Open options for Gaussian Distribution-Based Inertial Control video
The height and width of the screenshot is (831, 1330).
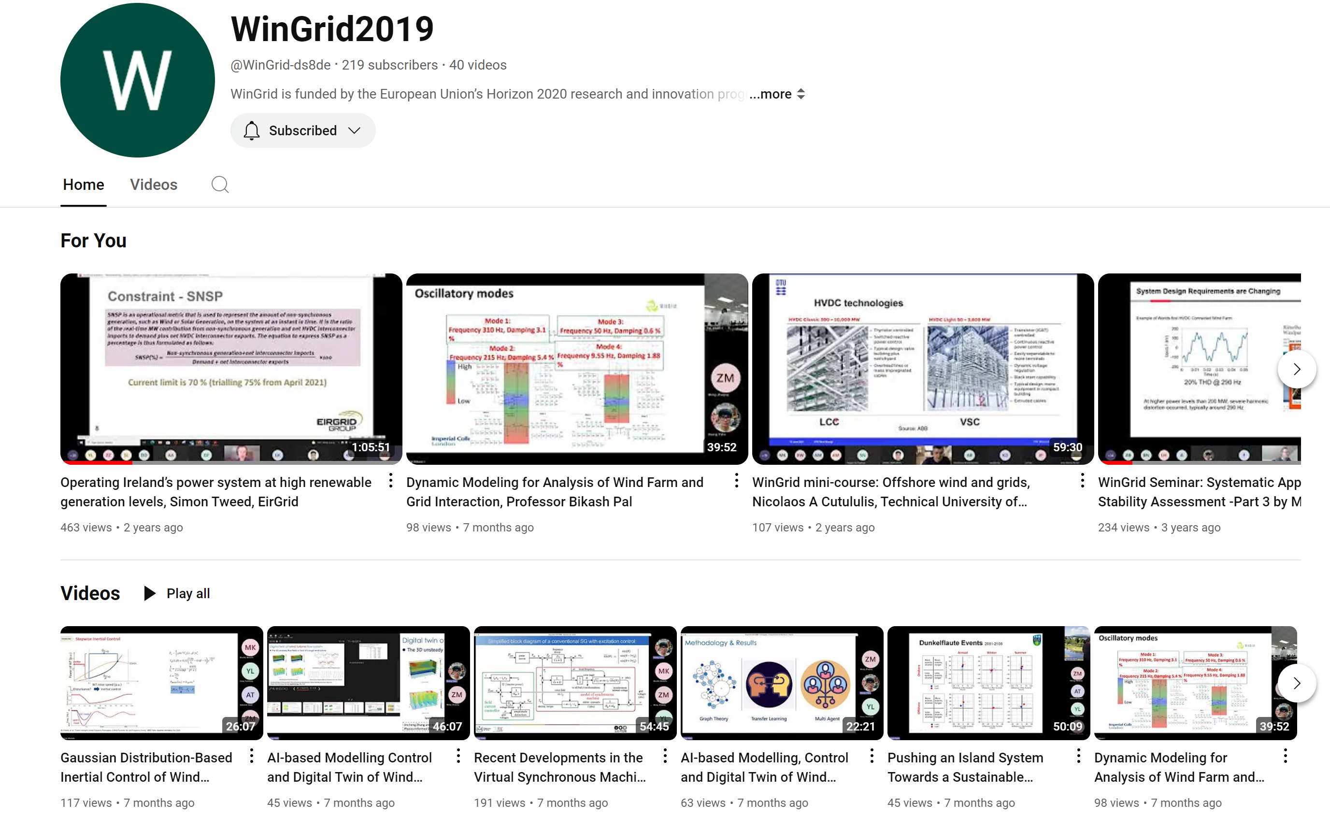click(x=251, y=756)
